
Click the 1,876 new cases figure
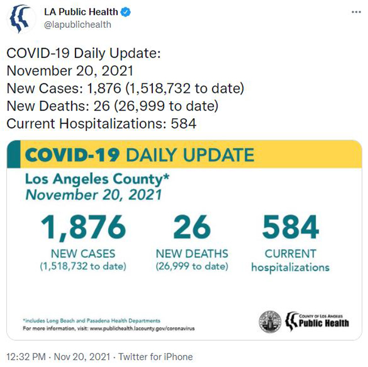[x=83, y=228]
